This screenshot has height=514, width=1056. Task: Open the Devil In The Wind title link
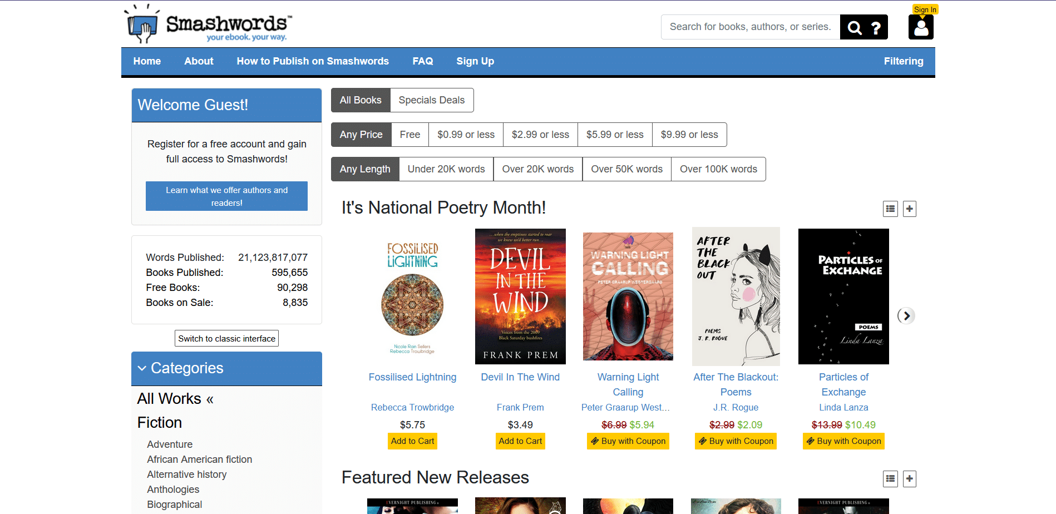520,377
